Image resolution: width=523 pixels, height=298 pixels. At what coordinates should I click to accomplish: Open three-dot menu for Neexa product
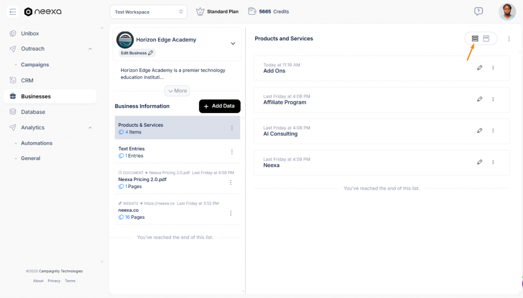[493, 162]
